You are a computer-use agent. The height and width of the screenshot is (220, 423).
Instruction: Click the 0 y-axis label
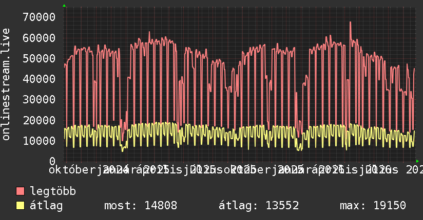pyautogui.click(x=52, y=161)
